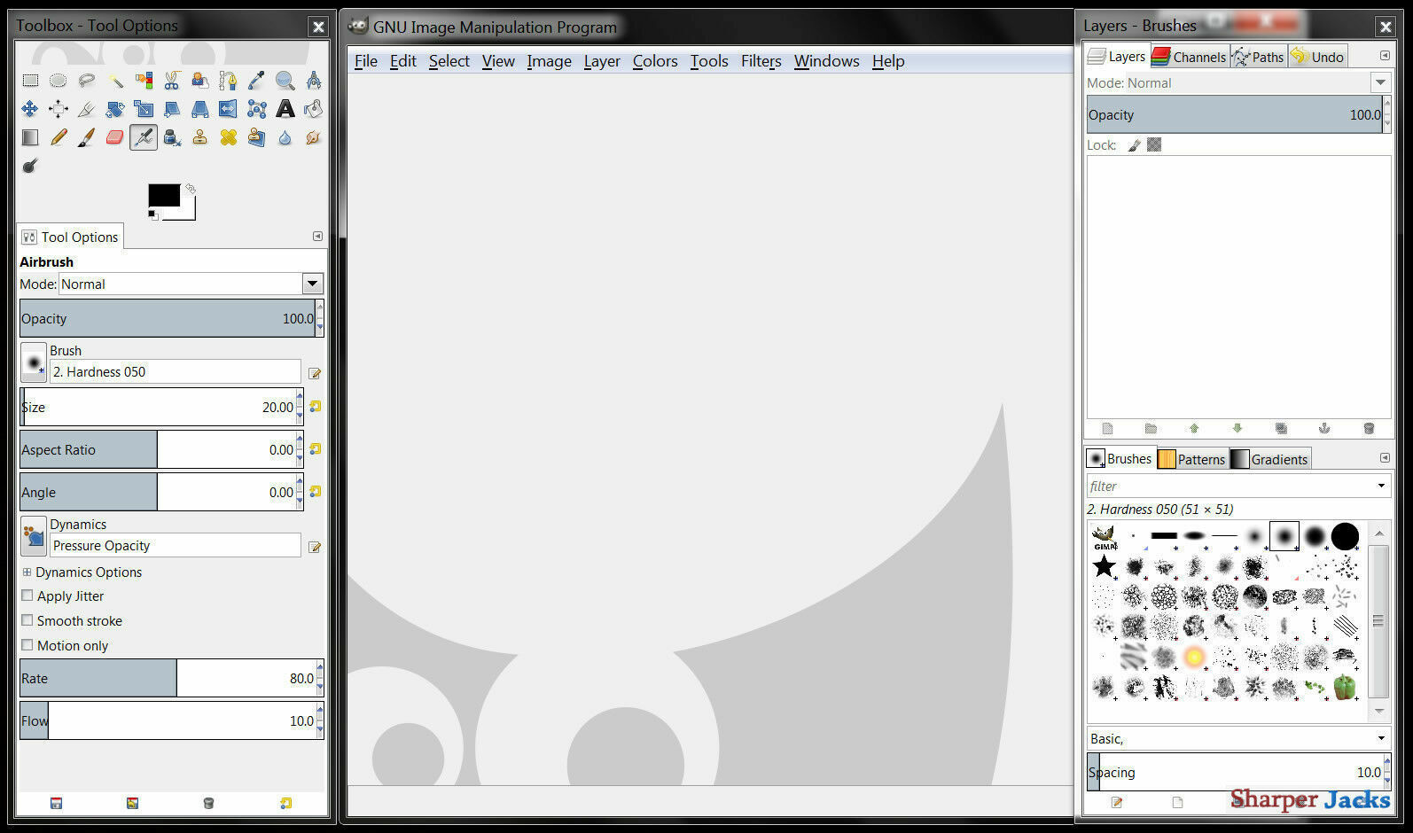This screenshot has width=1413, height=833.
Task: Select the Rectangle Select tool
Action: (30, 81)
